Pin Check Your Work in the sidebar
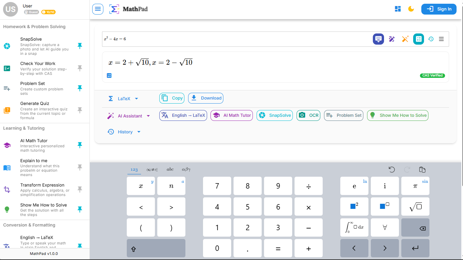Screen dimensions: 463x260 pos(80,68)
